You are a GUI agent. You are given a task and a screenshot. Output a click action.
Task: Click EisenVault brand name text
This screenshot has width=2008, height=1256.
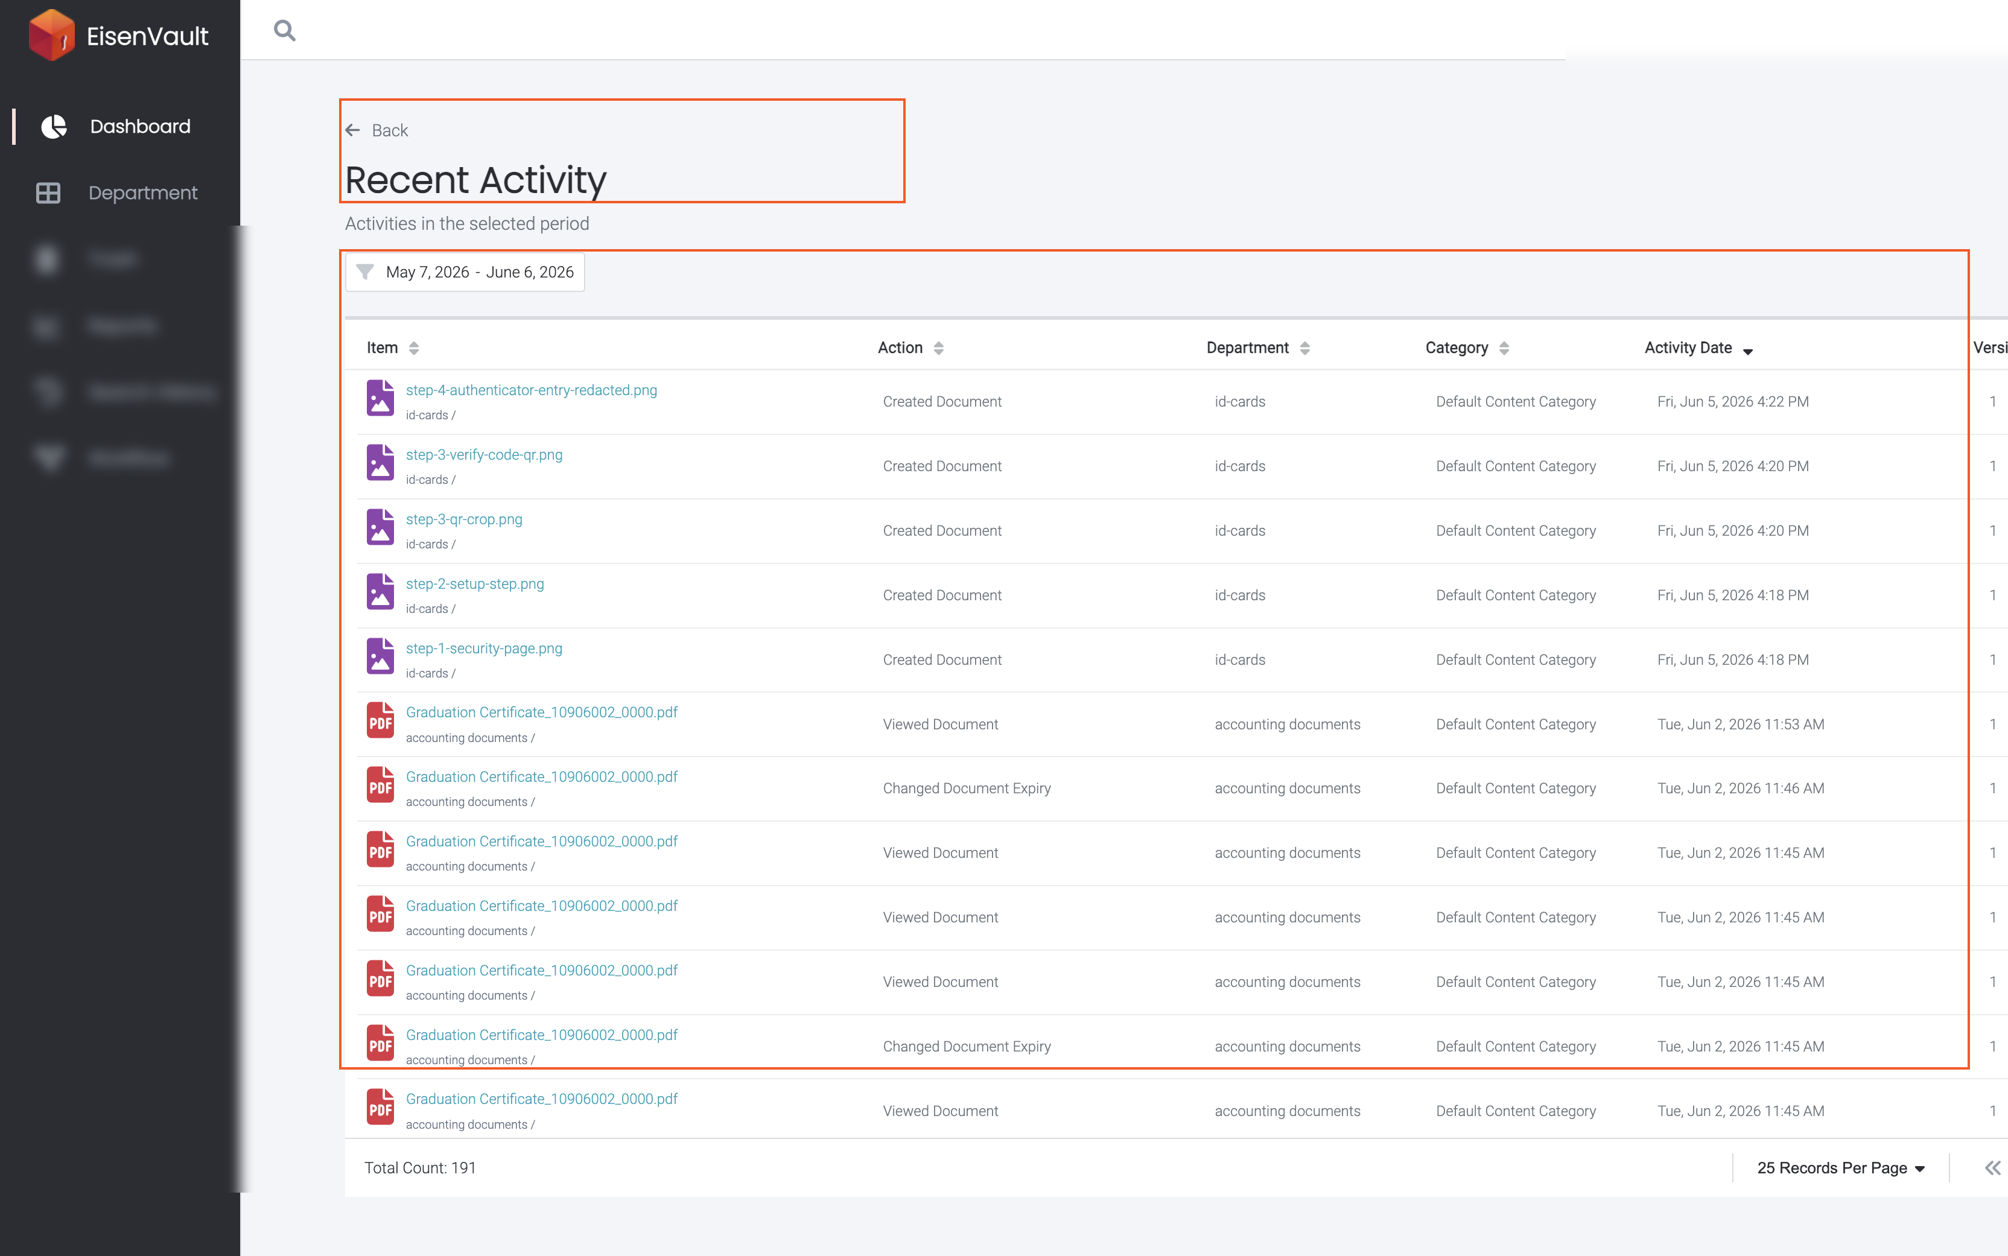point(148,36)
